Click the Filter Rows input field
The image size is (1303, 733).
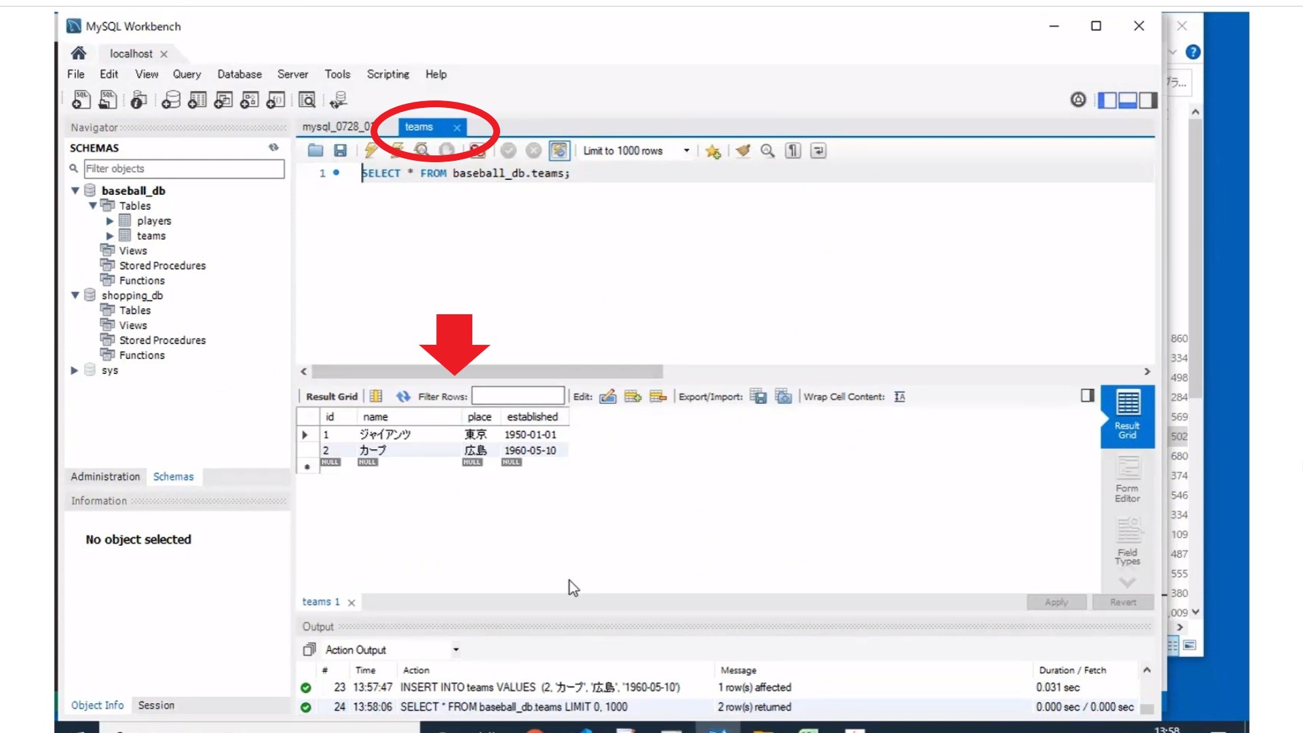point(518,396)
